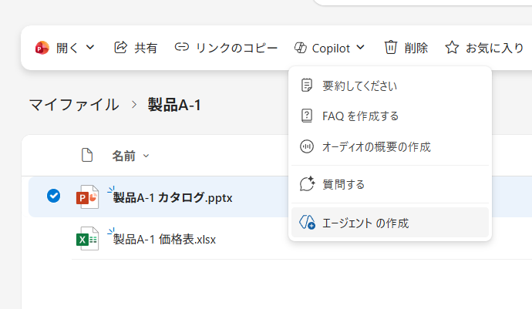
Task: Uncheck the selected 製品A-1 カタログ.pptx row checkbox
Action: coord(53,196)
